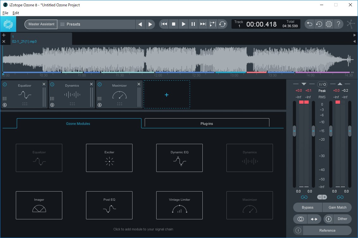Open the File menu

(x=5, y=13)
